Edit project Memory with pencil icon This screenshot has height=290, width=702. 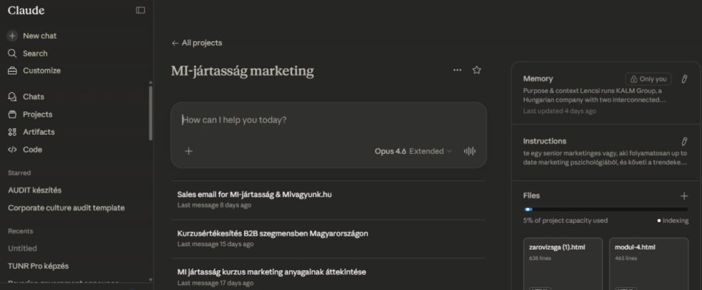click(683, 79)
